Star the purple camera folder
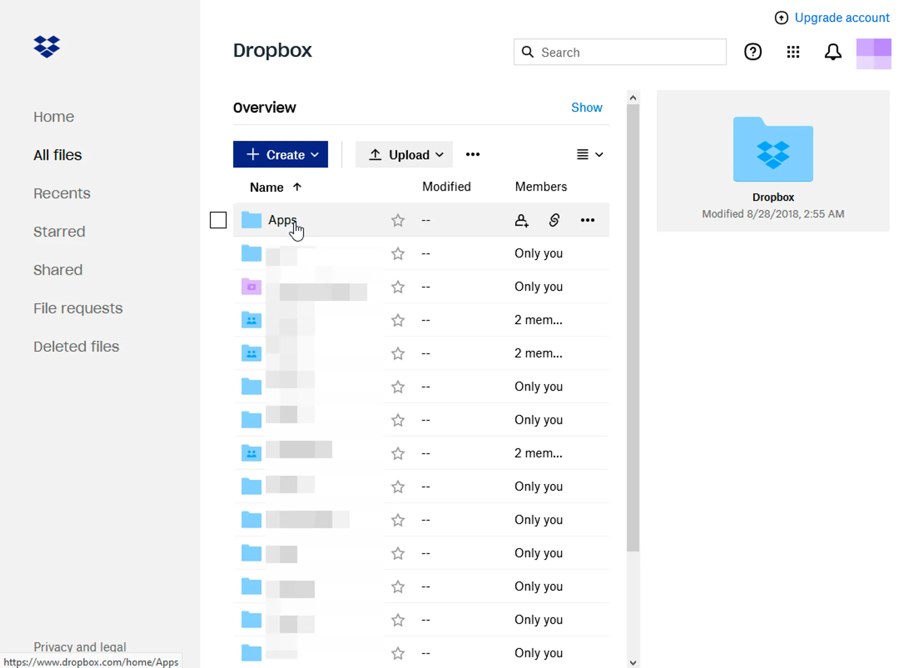 pos(398,287)
